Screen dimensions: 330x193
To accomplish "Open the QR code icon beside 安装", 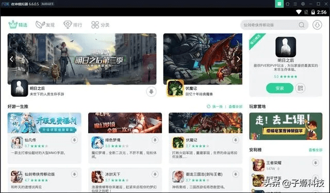I will pos(300,88).
